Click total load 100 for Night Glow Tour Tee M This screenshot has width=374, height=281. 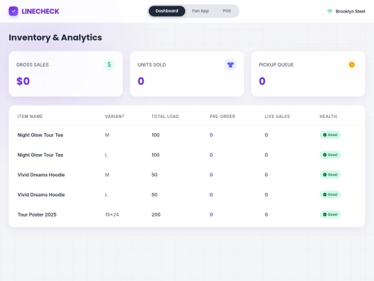(x=156, y=135)
